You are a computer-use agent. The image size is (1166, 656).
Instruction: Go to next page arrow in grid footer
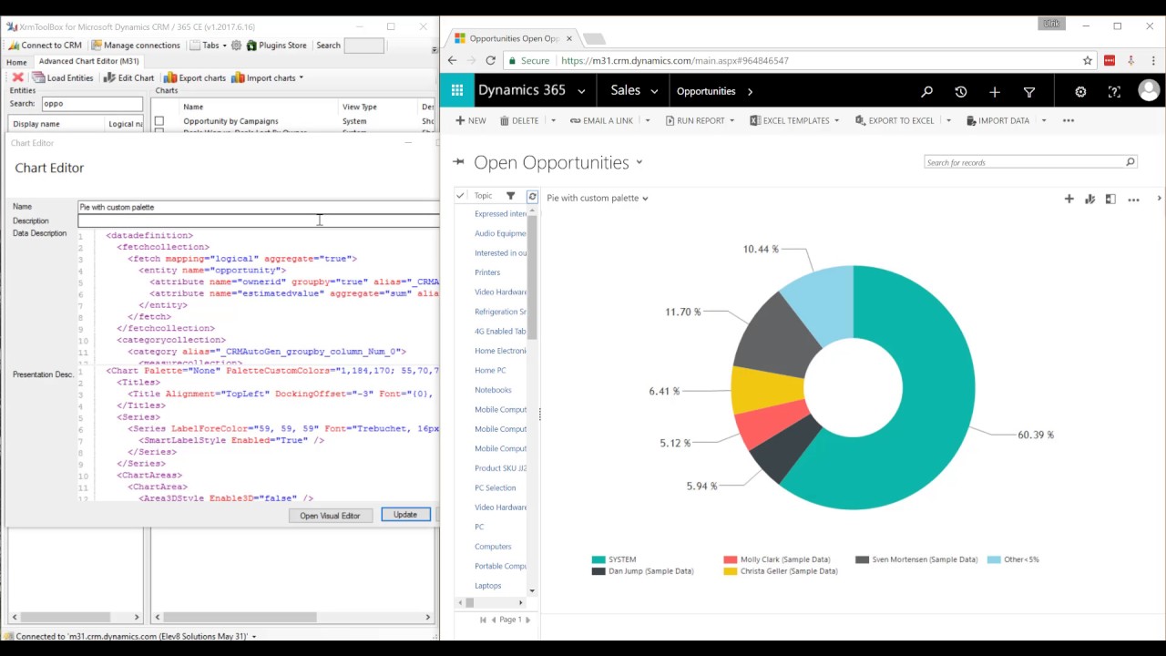pyautogui.click(x=527, y=620)
